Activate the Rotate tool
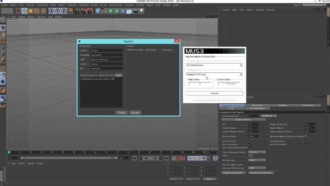This screenshot has width=330, height=186. 37,11
